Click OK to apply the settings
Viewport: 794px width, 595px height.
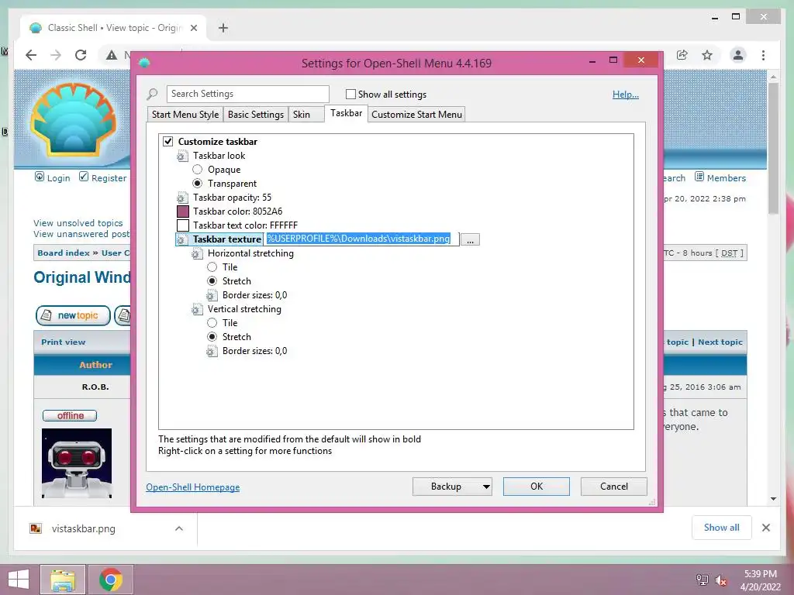[x=537, y=487]
